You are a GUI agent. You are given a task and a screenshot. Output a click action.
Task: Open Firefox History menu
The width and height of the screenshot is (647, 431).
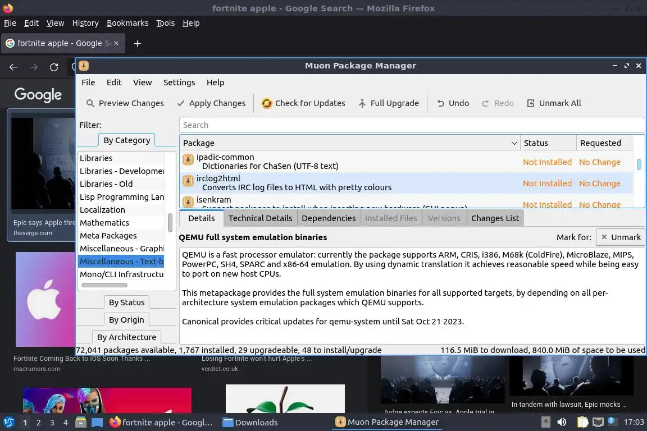click(85, 23)
